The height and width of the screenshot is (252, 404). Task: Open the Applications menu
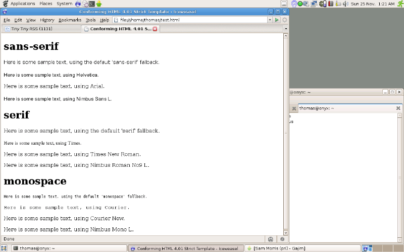[x=23, y=4]
